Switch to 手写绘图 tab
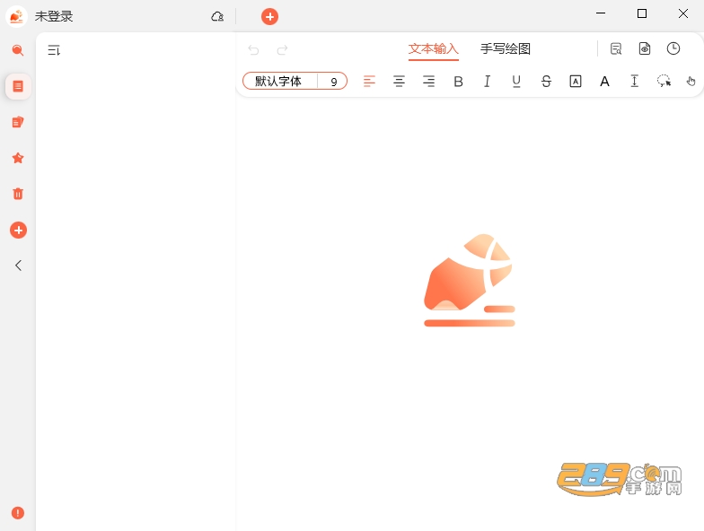Image resolution: width=704 pixels, height=531 pixels. click(506, 48)
